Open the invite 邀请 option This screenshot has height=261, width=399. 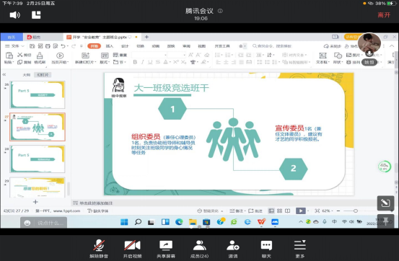(x=233, y=249)
